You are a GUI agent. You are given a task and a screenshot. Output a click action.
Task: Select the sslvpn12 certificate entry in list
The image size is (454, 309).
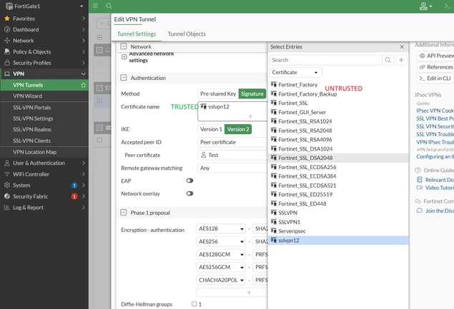338,240
